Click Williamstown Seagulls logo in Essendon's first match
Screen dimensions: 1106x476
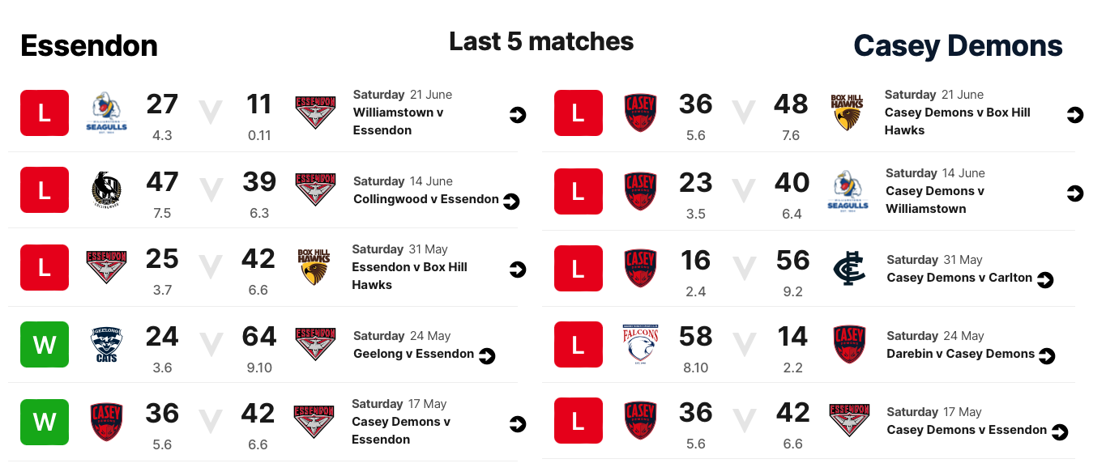point(107,113)
